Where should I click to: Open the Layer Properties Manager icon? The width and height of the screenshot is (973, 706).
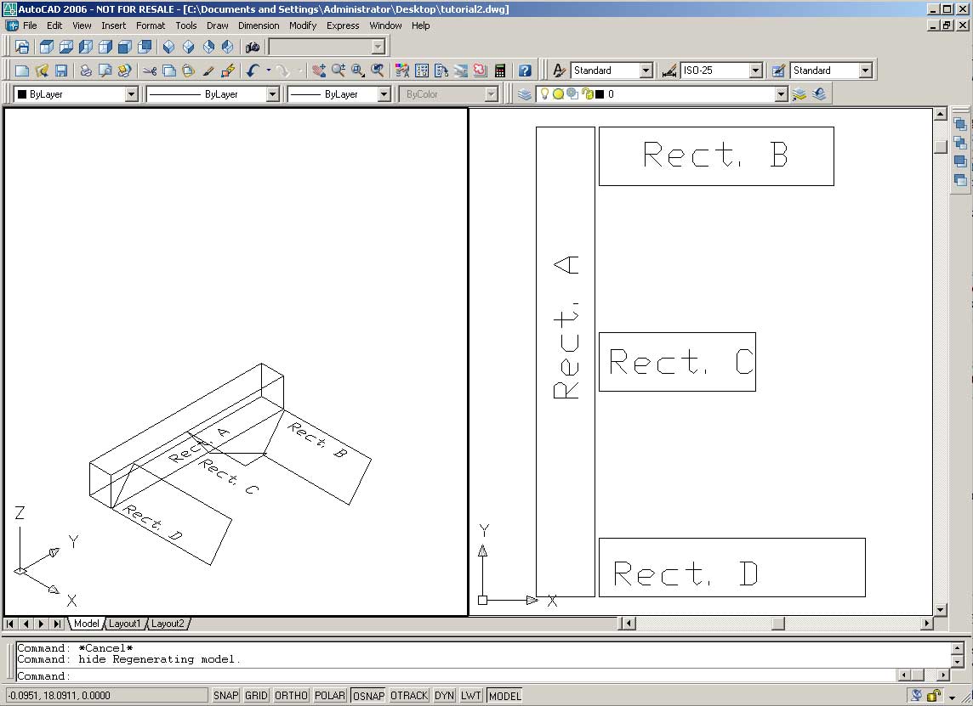tap(525, 94)
